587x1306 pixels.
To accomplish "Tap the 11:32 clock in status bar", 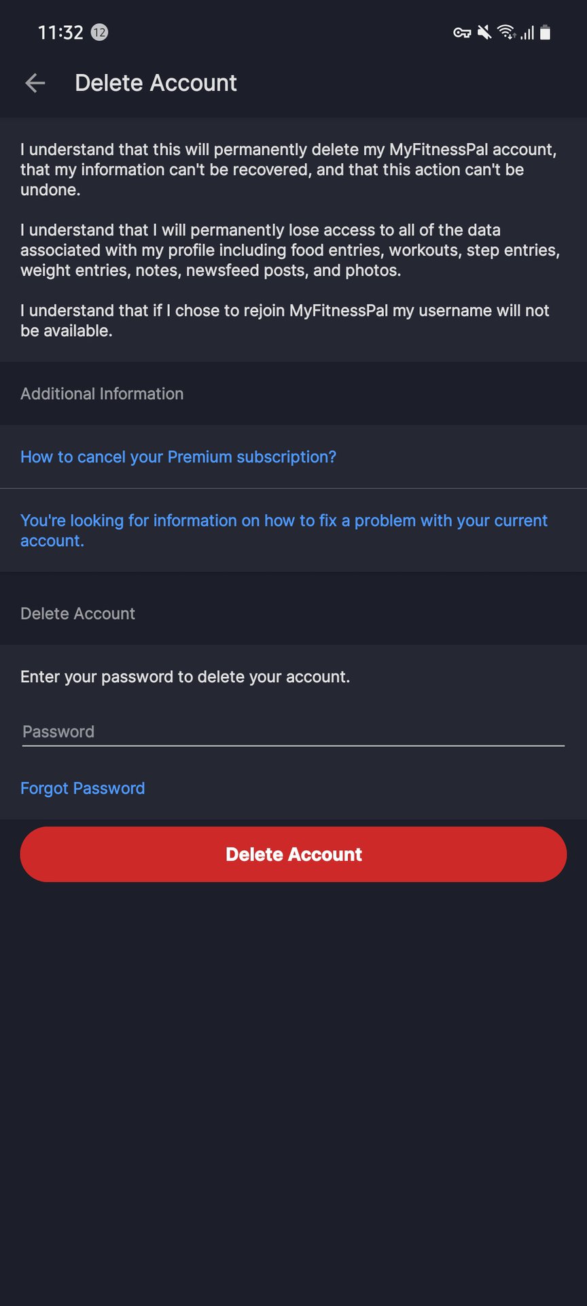I will click(x=60, y=32).
